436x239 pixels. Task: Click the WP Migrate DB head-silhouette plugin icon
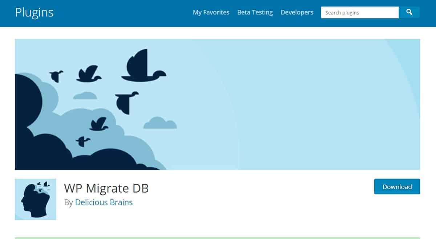point(35,199)
